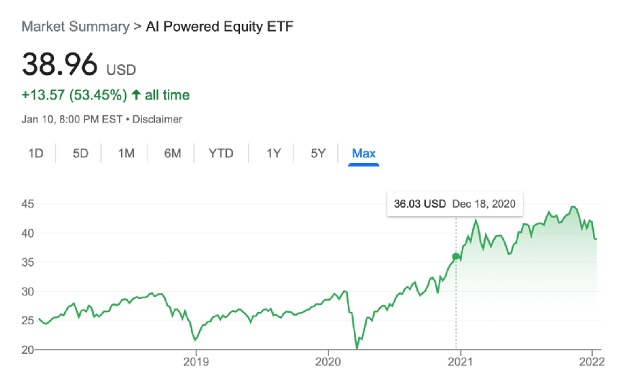This screenshot has width=629, height=382.
Task: Click the 2019 x-axis label
Action: coord(196,362)
